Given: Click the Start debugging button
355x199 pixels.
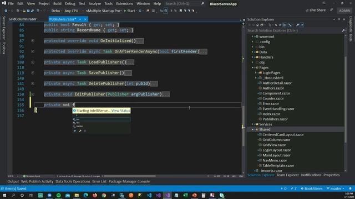Looking at the screenshot, I should 129,11.
